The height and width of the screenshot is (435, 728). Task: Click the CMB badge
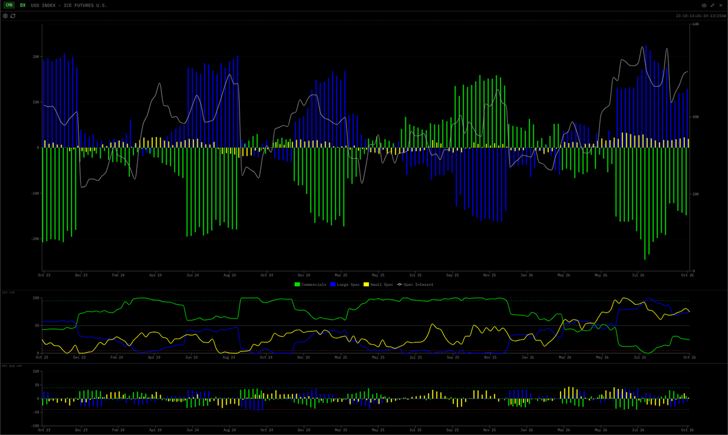pyautogui.click(x=9, y=5)
